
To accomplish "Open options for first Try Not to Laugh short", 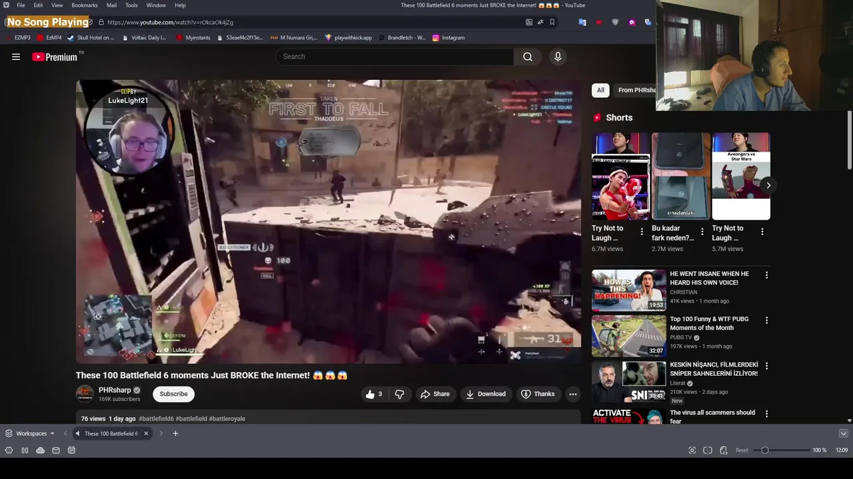I will point(642,232).
